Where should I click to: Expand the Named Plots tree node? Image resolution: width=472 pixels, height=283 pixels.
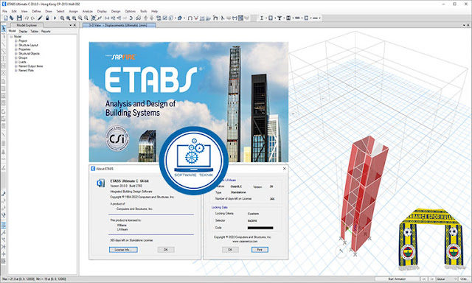pyautogui.click(x=16, y=70)
